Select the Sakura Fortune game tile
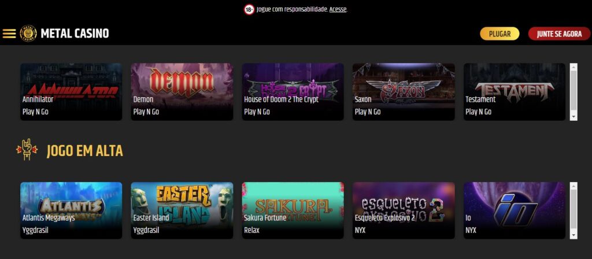Screen dimensions: 592x259 [293, 210]
